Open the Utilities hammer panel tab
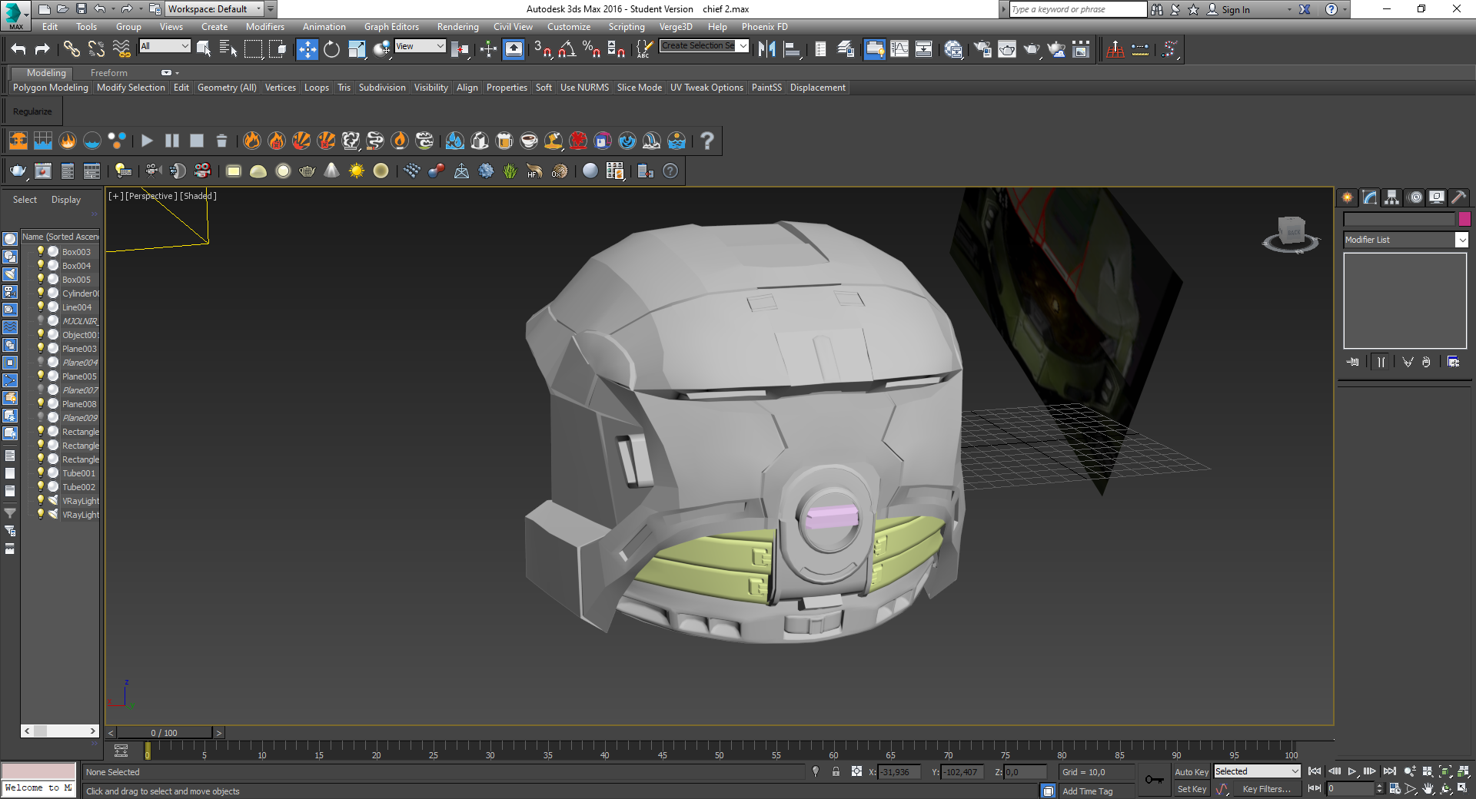 pos(1458,197)
